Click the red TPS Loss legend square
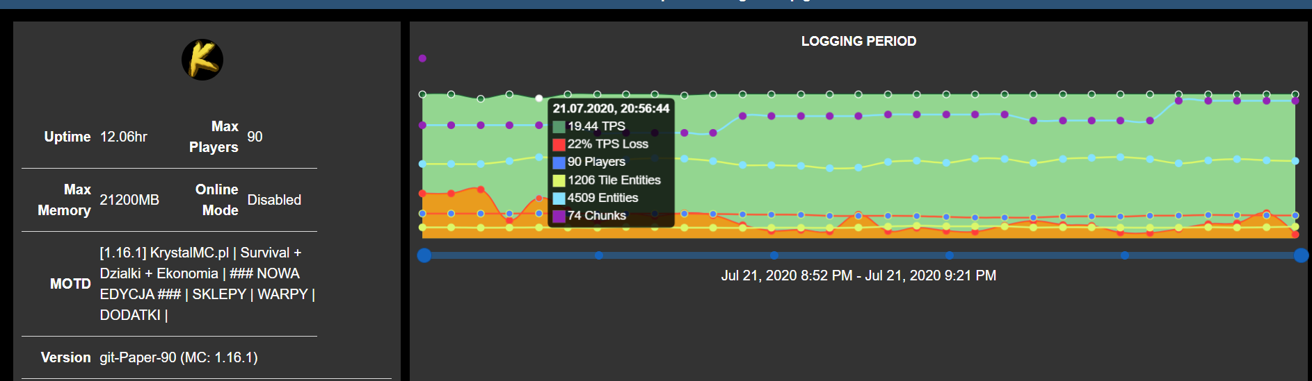The width and height of the screenshot is (1312, 381). click(559, 144)
